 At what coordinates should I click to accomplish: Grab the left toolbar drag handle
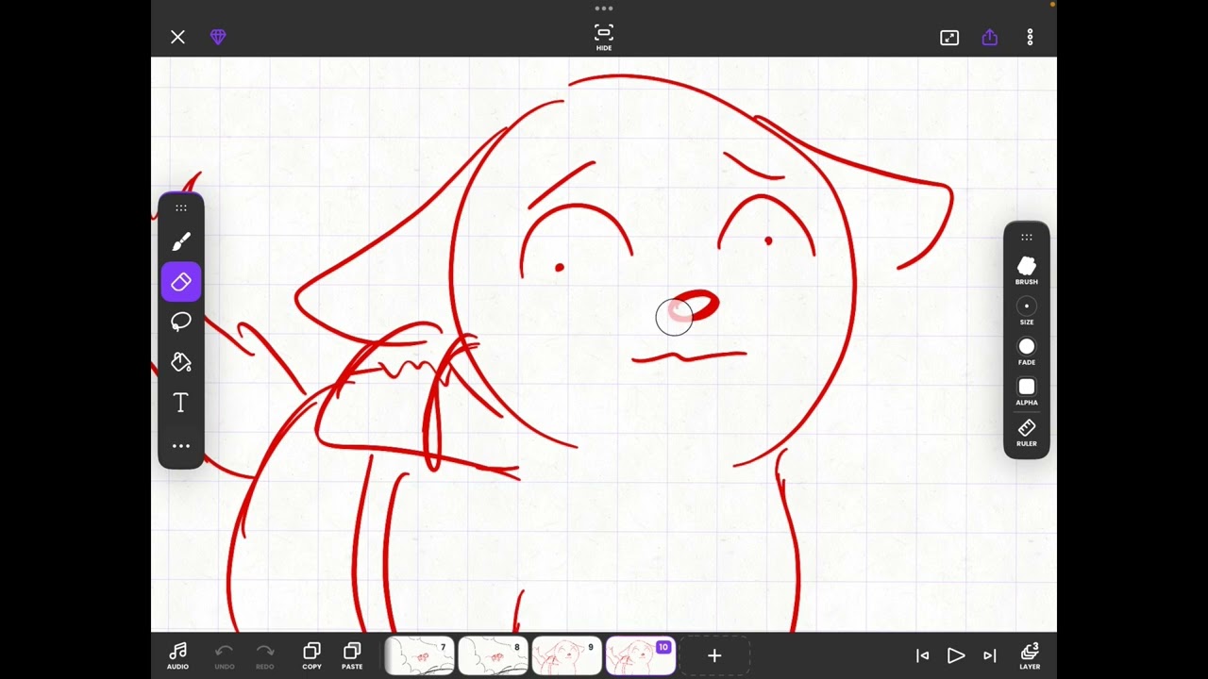[181, 207]
